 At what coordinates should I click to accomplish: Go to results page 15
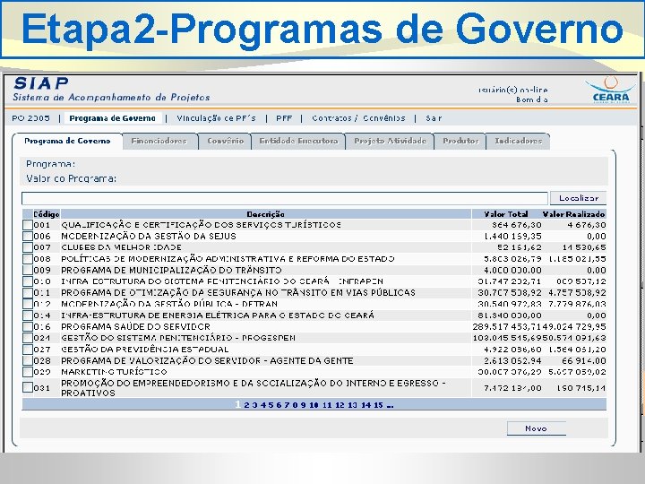click(378, 405)
